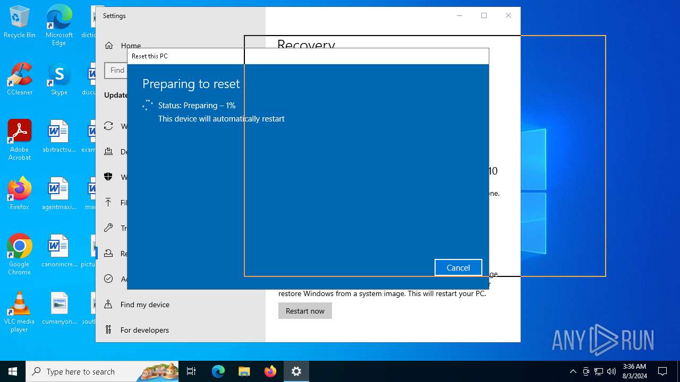Open Task View from the taskbar
The height and width of the screenshot is (382, 680).
pos(191,371)
